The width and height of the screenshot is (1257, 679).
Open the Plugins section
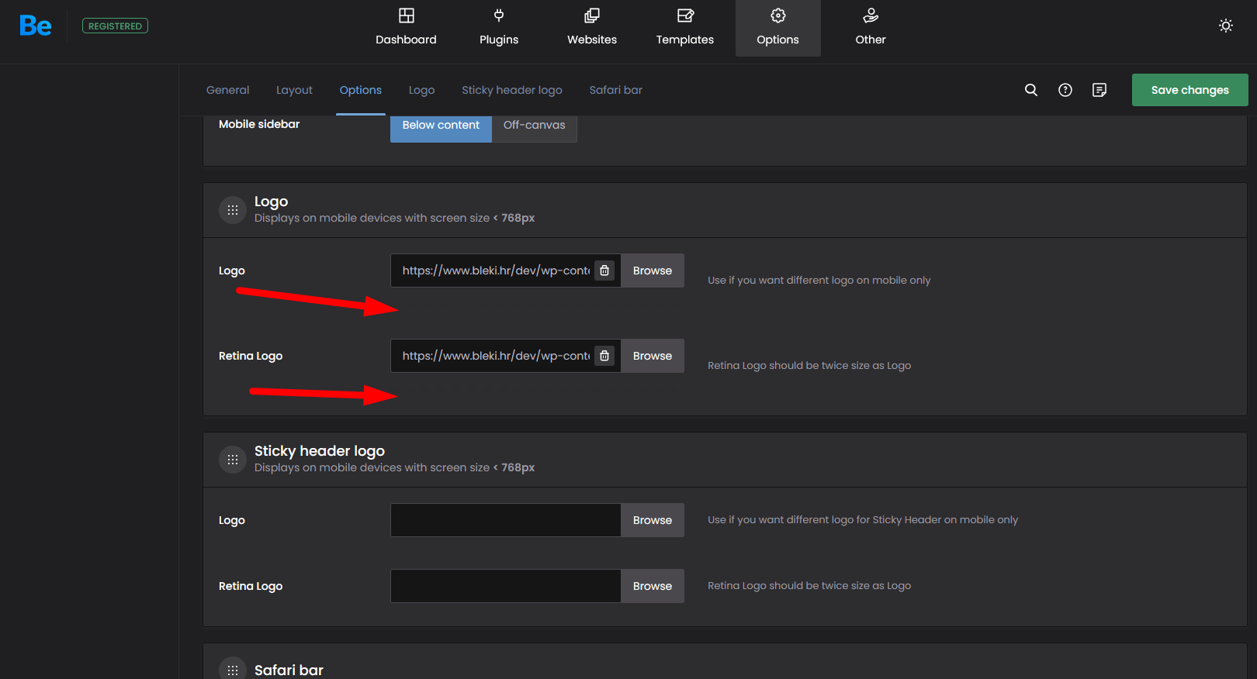(x=499, y=28)
